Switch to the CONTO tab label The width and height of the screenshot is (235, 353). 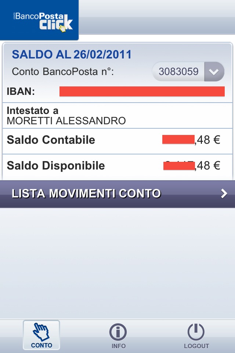tap(41, 345)
